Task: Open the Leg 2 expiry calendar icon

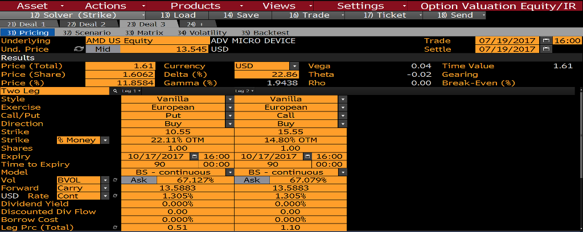Action: pyautogui.click(x=307, y=156)
